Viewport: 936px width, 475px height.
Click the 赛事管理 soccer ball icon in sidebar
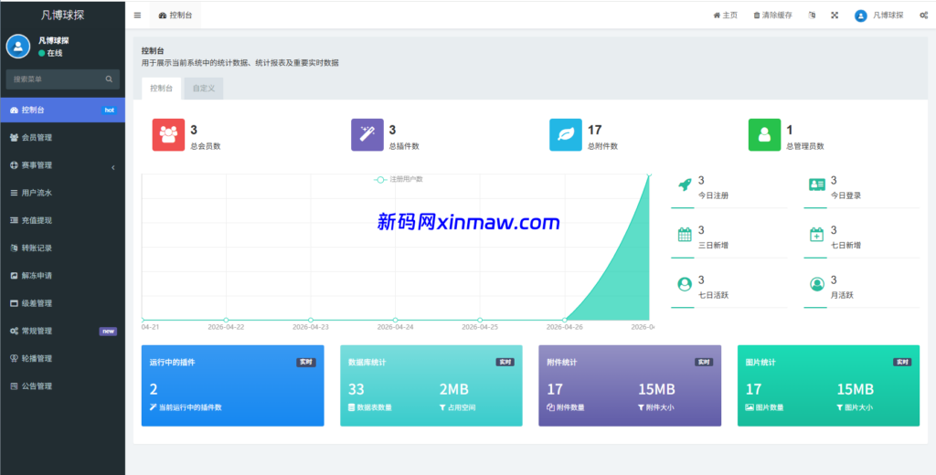tap(14, 165)
